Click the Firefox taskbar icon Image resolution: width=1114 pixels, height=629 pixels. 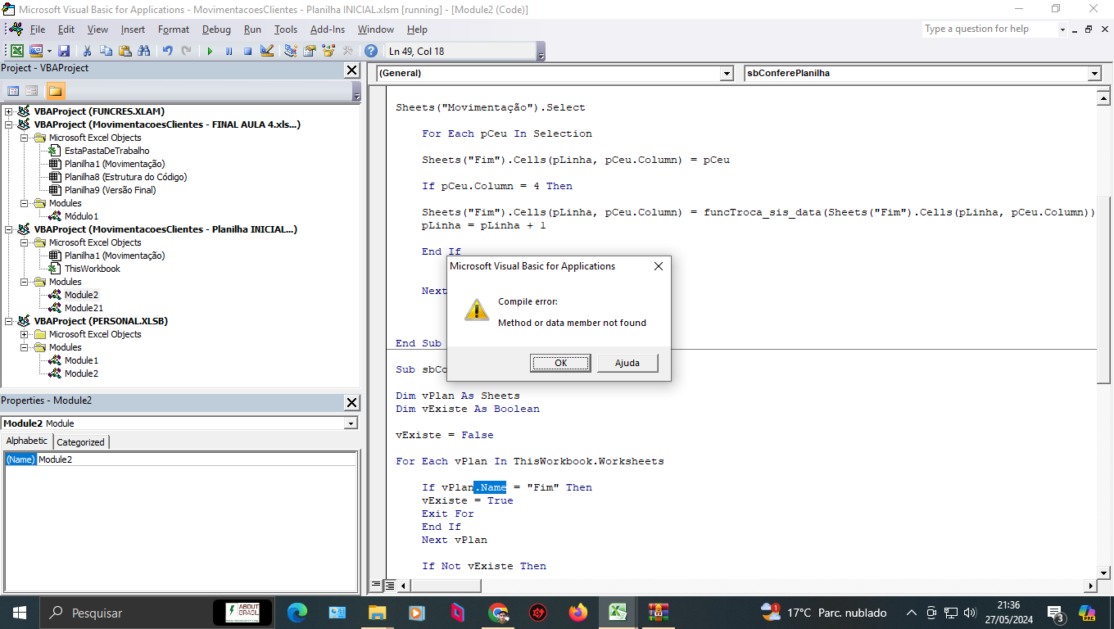(x=578, y=612)
